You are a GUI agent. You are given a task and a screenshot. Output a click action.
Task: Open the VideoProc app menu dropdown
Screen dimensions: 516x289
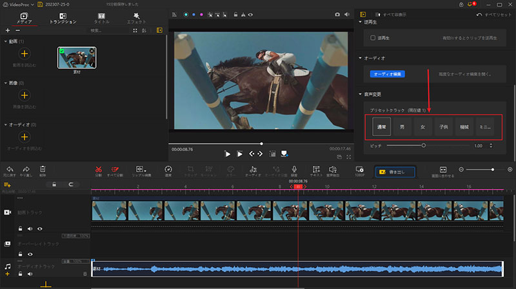point(19,5)
